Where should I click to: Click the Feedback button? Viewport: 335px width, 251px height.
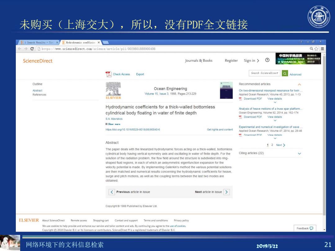coord(305,228)
